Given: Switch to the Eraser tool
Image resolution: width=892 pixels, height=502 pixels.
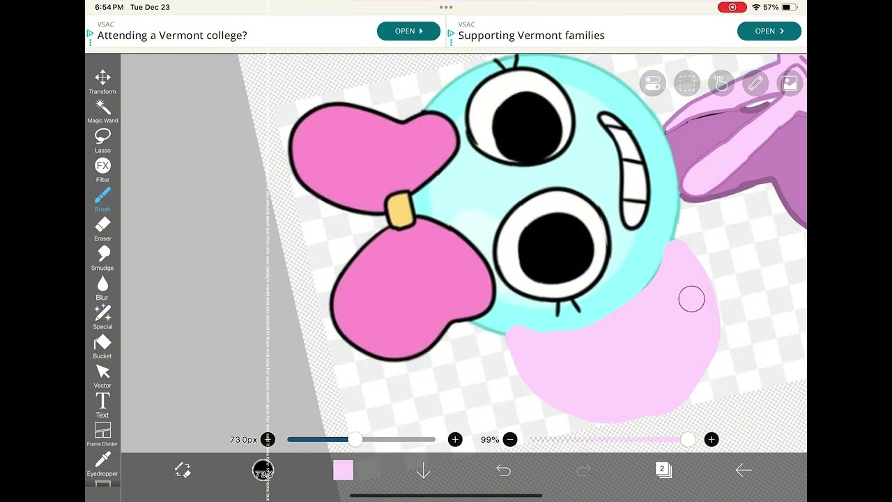Looking at the screenshot, I should 102,229.
